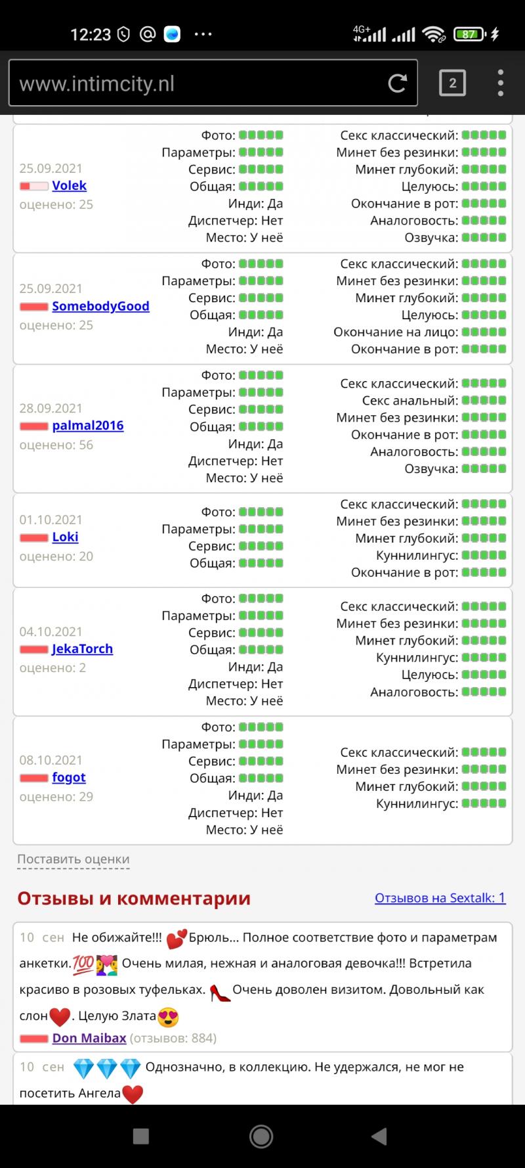The image size is (525, 1168).
Task: Tap the red rank badge beside Volek
Action: pyautogui.click(x=34, y=187)
